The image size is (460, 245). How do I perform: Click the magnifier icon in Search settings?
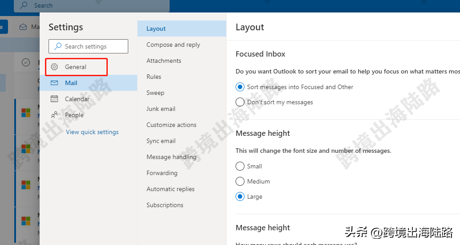[x=58, y=46]
